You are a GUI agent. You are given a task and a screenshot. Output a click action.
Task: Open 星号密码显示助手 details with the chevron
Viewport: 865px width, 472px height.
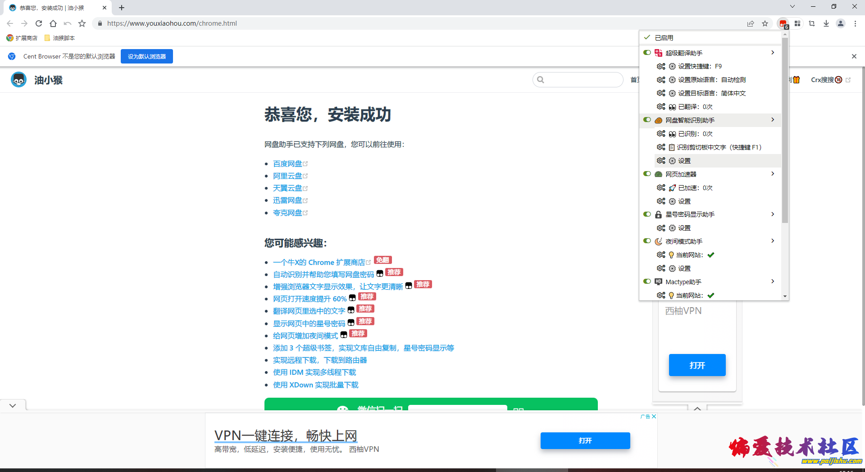click(772, 214)
